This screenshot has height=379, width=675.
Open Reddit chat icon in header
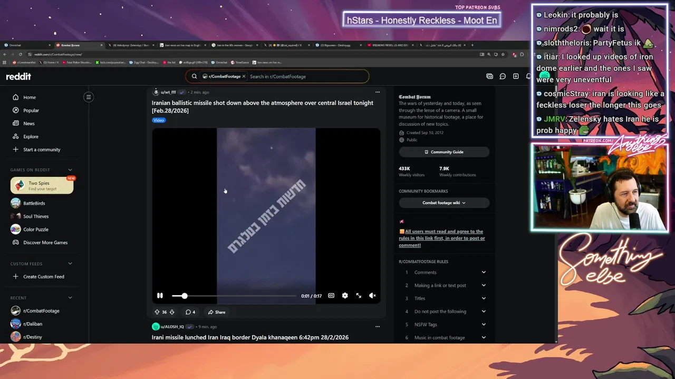click(503, 76)
